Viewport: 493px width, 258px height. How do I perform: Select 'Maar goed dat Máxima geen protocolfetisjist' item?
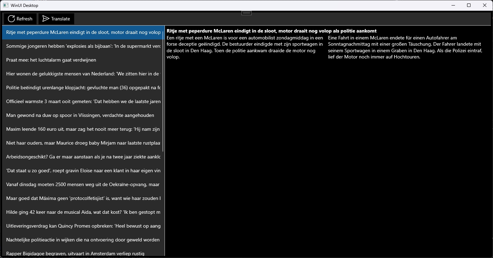(x=83, y=198)
